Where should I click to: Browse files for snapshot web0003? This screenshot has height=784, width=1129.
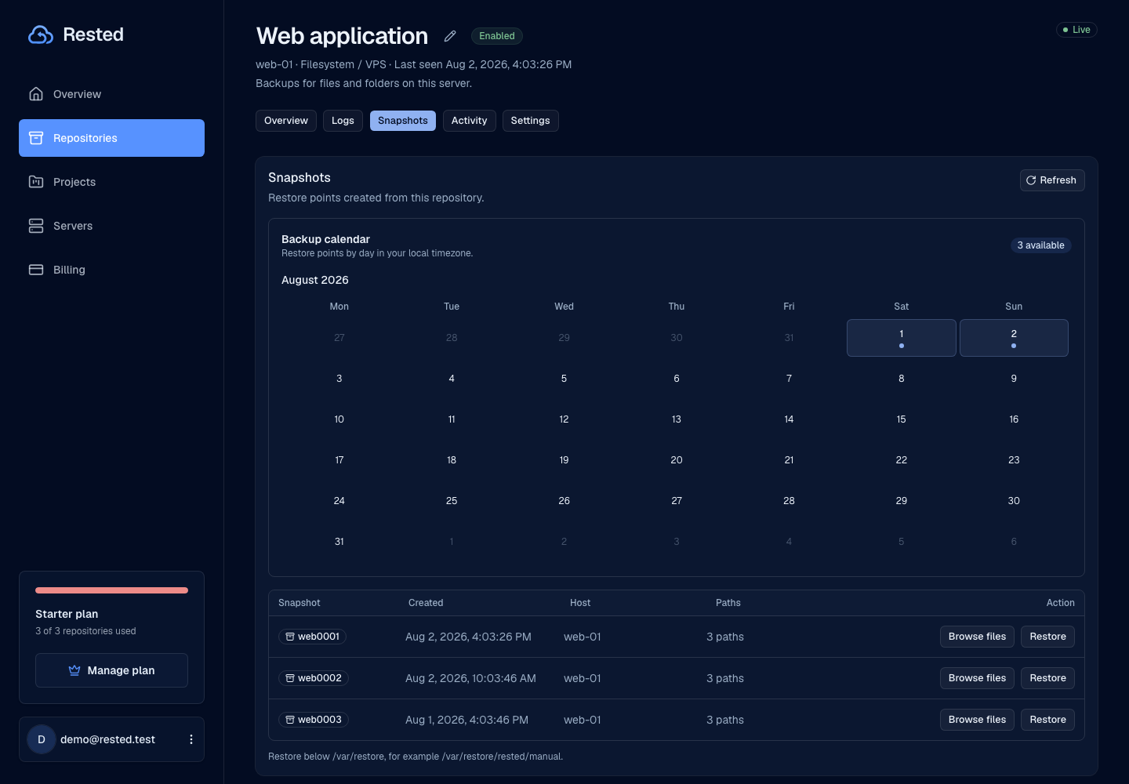(x=977, y=720)
